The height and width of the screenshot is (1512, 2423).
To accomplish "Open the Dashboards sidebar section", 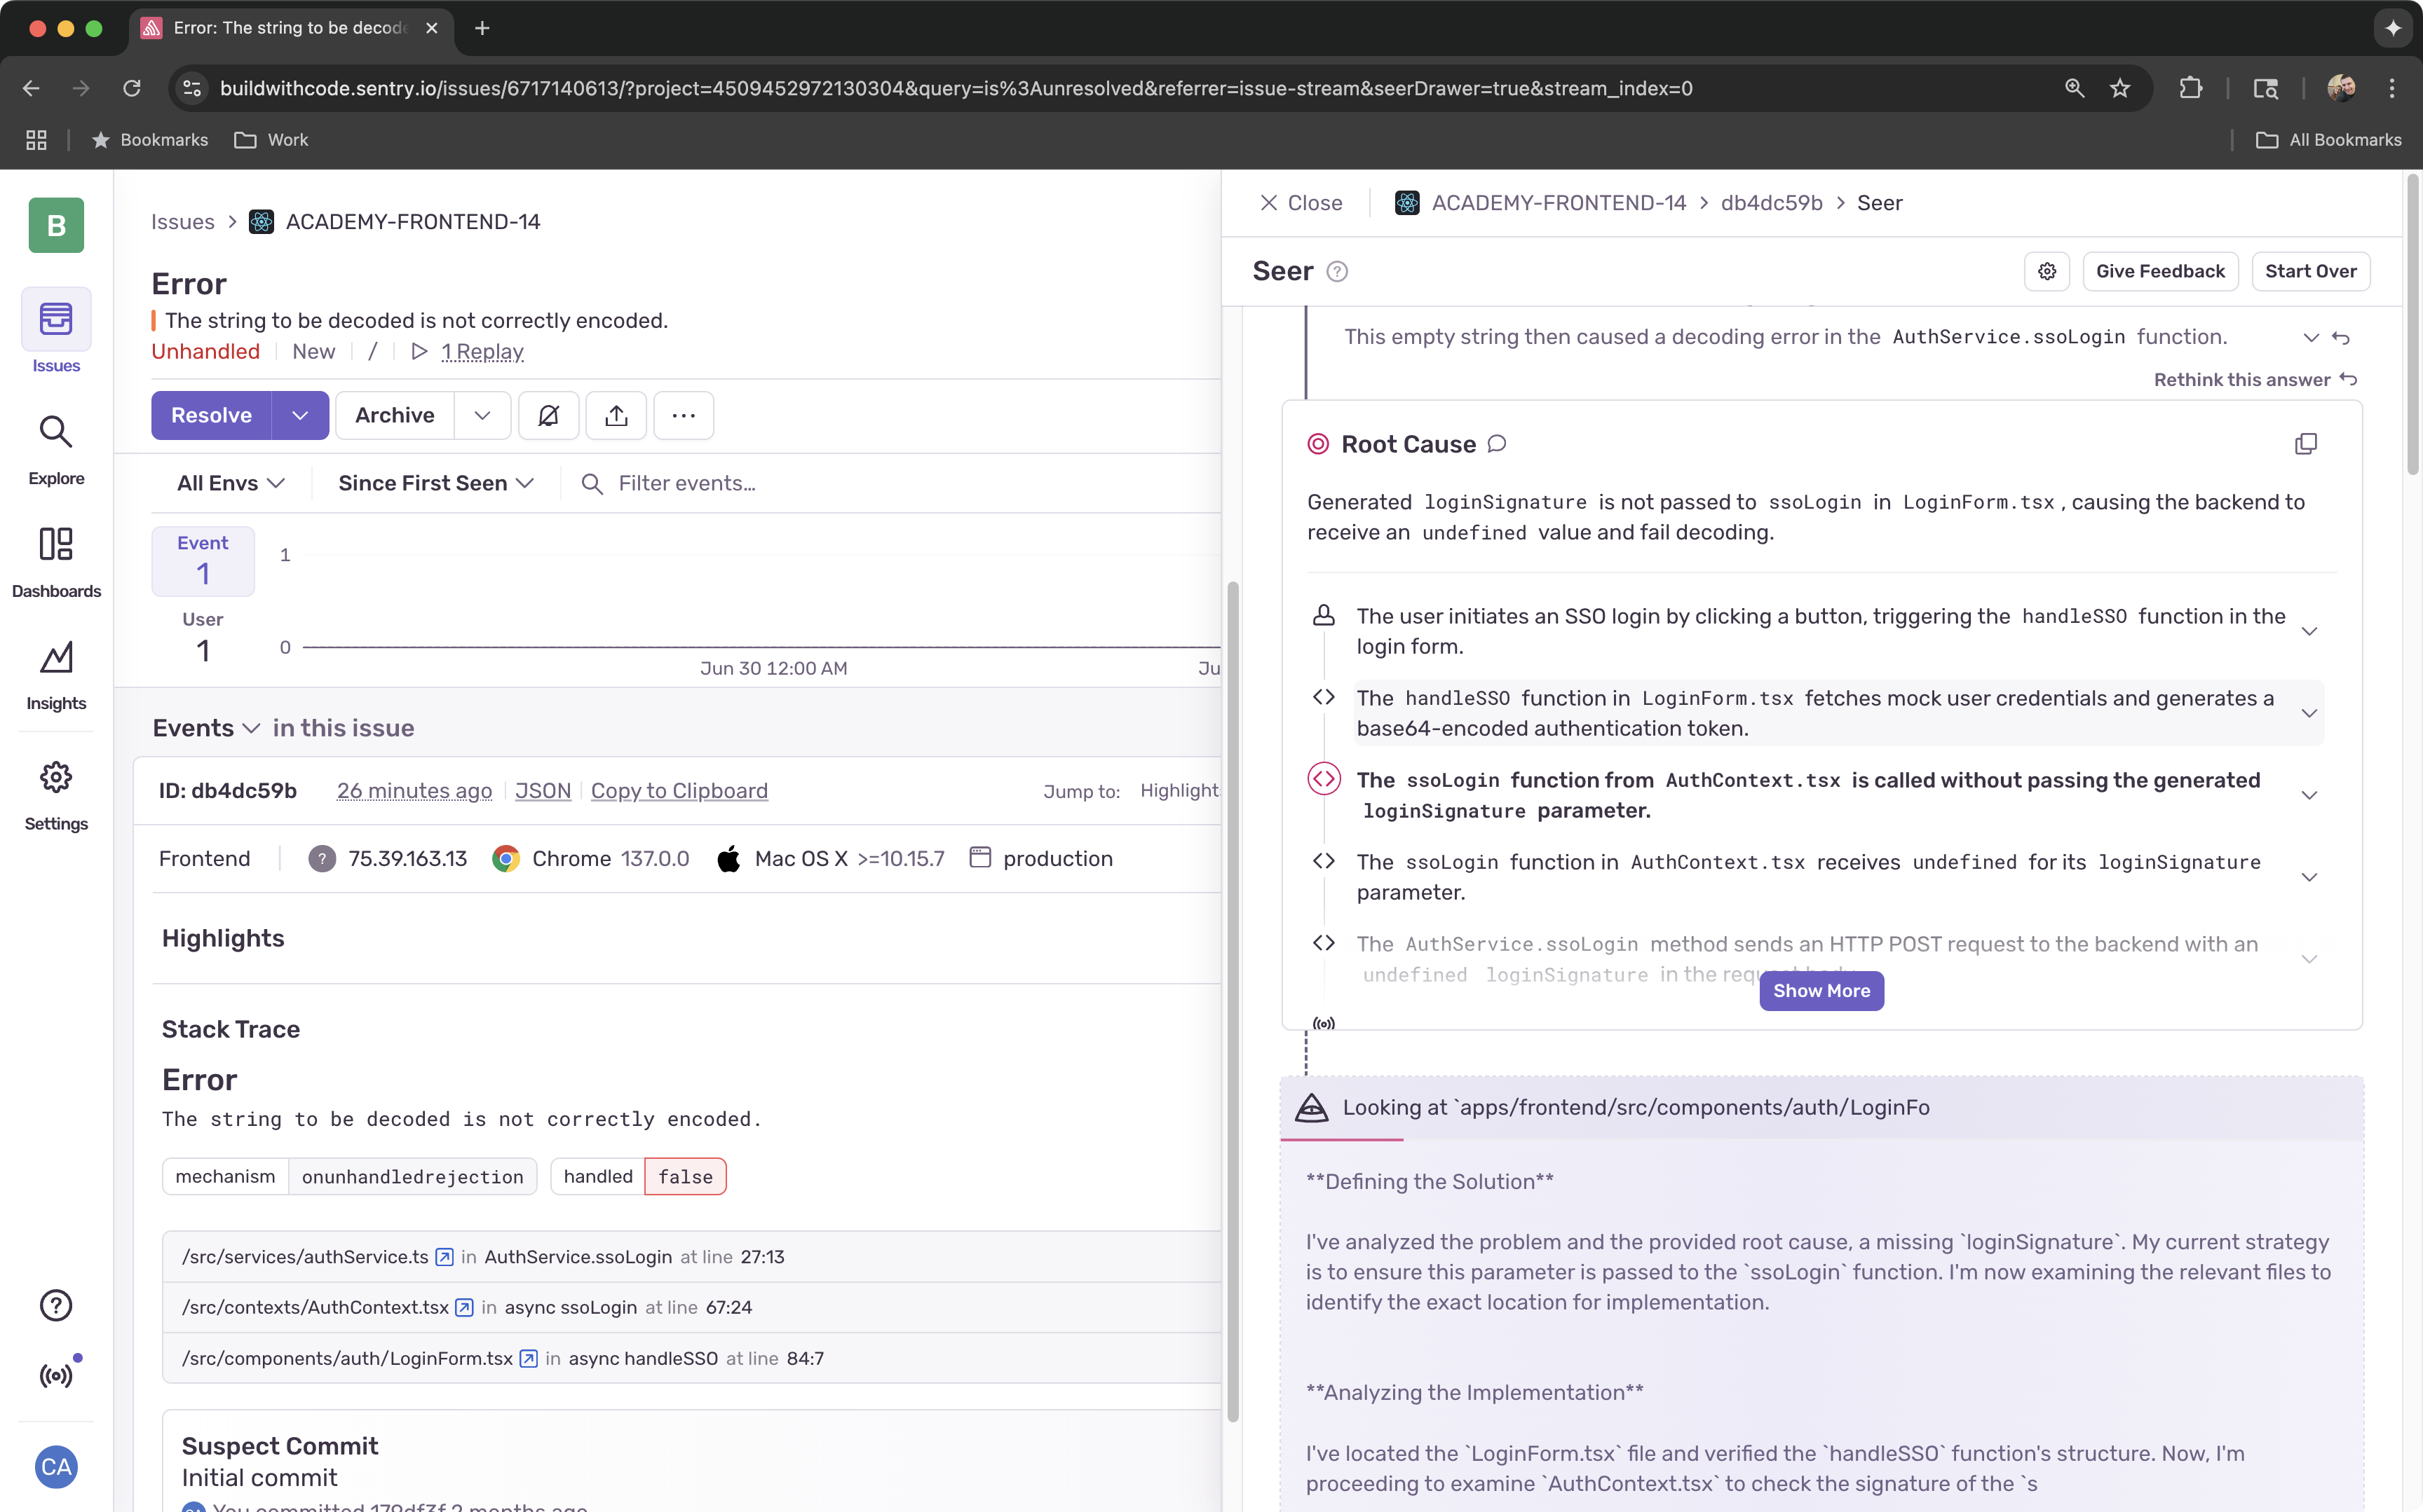I will [x=56, y=563].
